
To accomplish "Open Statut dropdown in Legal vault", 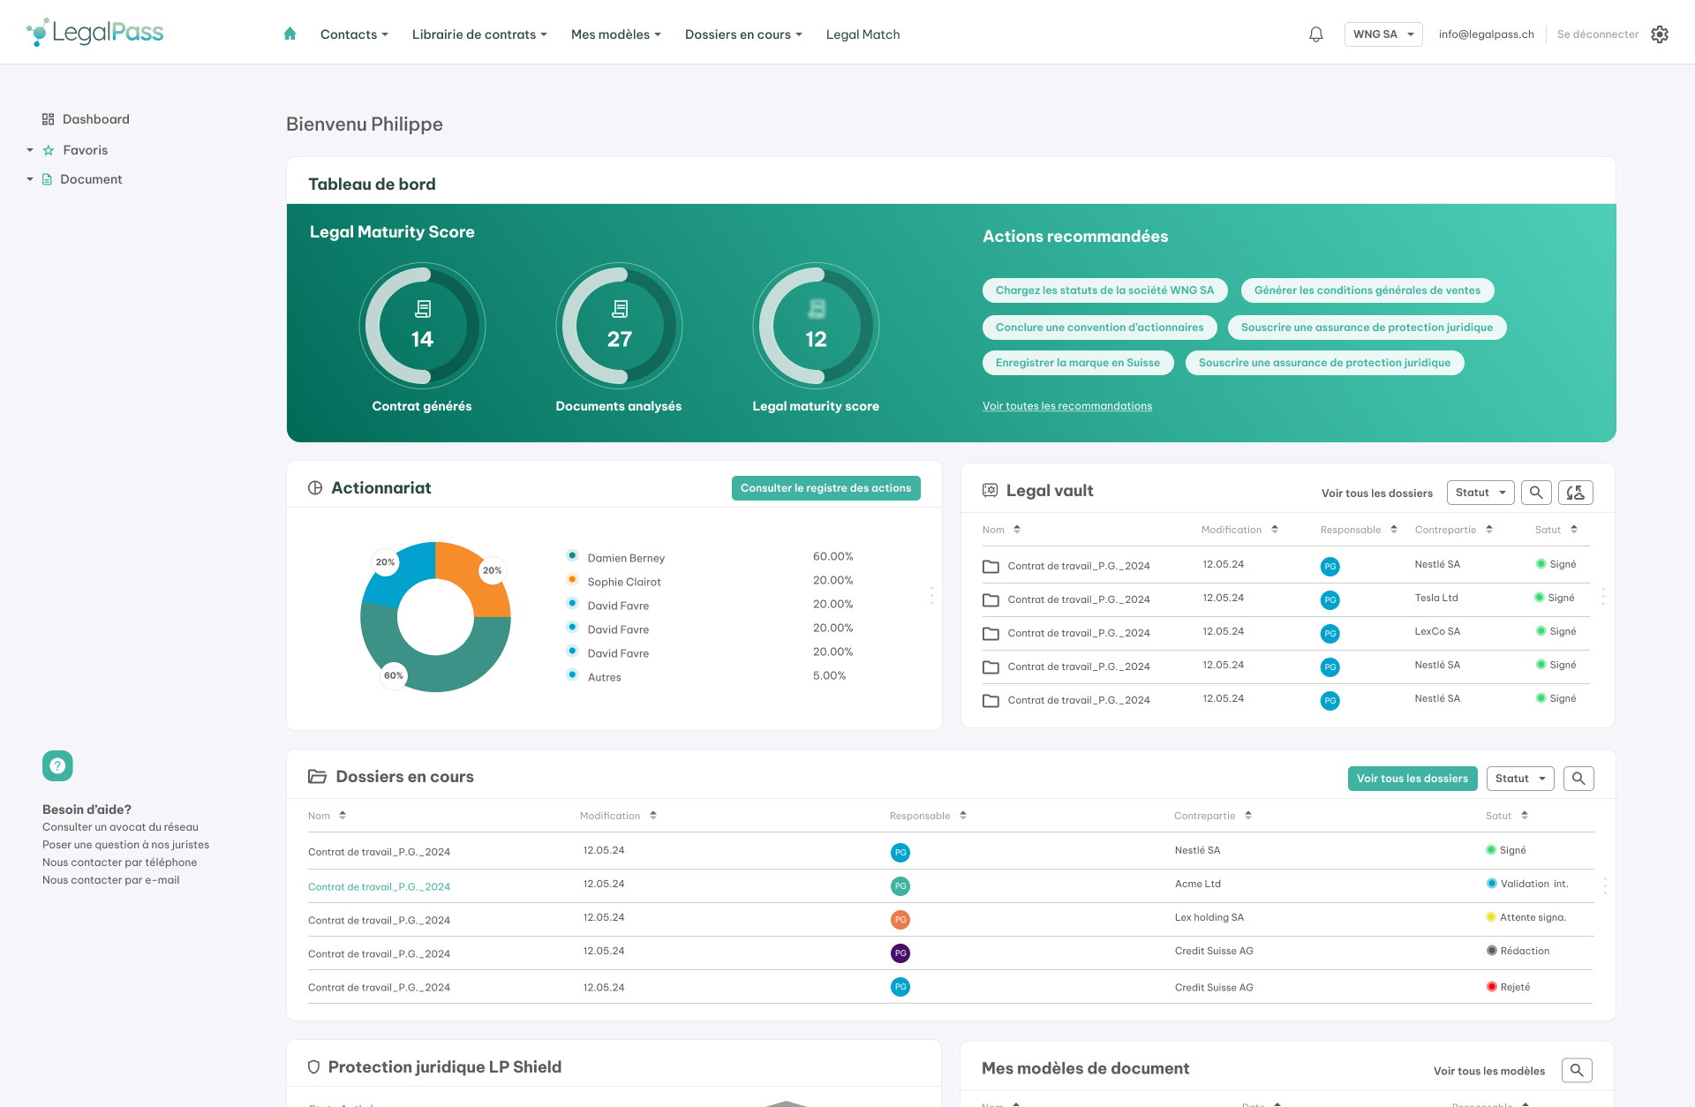I will pos(1480,493).
